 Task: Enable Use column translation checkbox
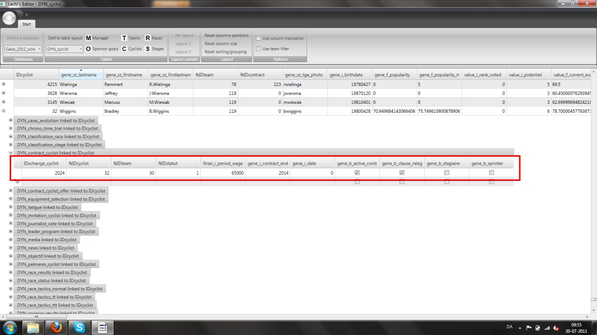pyautogui.click(x=258, y=39)
